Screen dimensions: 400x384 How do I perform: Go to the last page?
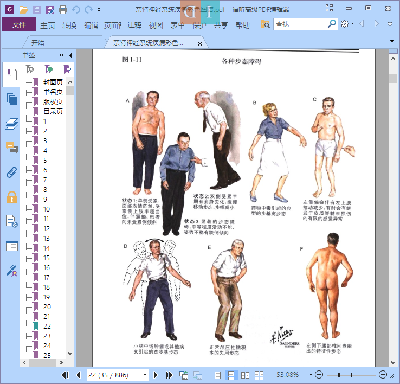point(169,375)
